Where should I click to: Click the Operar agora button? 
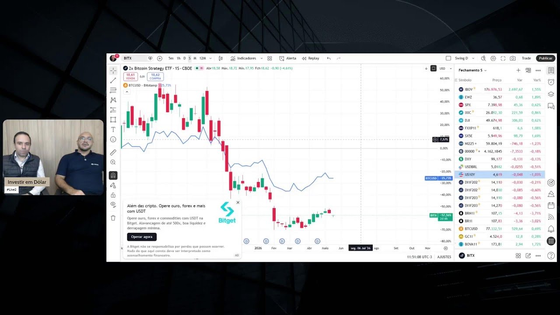click(142, 237)
